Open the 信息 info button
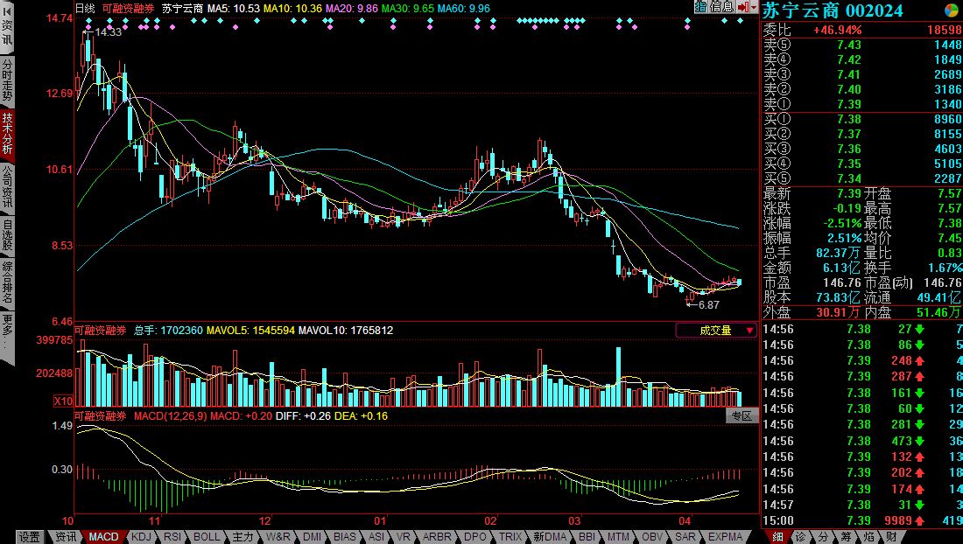Image resolution: width=963 pixels, height=544 pixels. pyautogui.click(x=721, y=7)
